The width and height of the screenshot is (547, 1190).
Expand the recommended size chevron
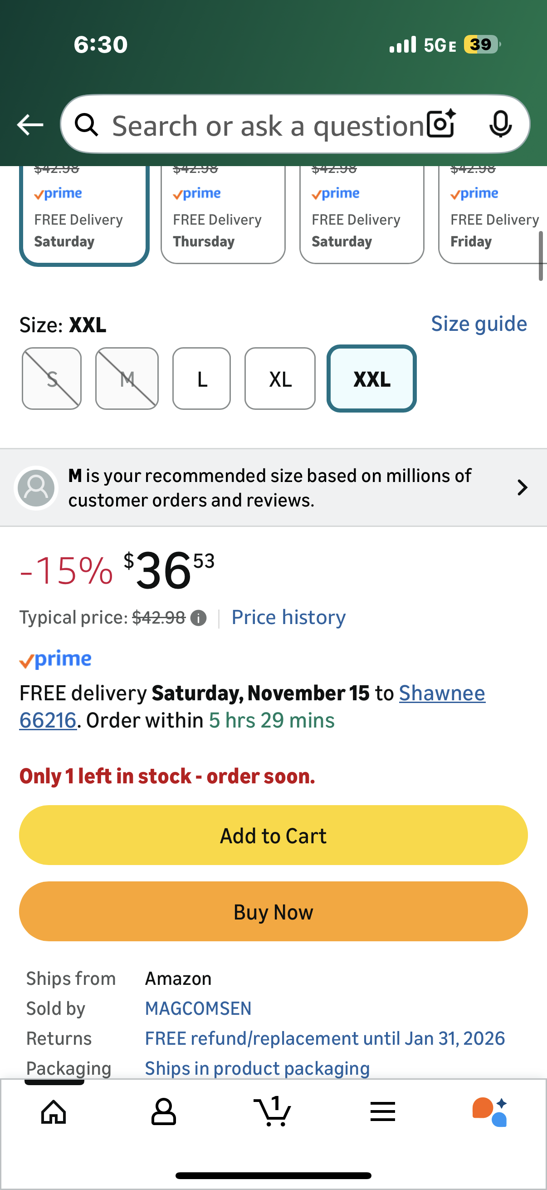click(522, 488)
